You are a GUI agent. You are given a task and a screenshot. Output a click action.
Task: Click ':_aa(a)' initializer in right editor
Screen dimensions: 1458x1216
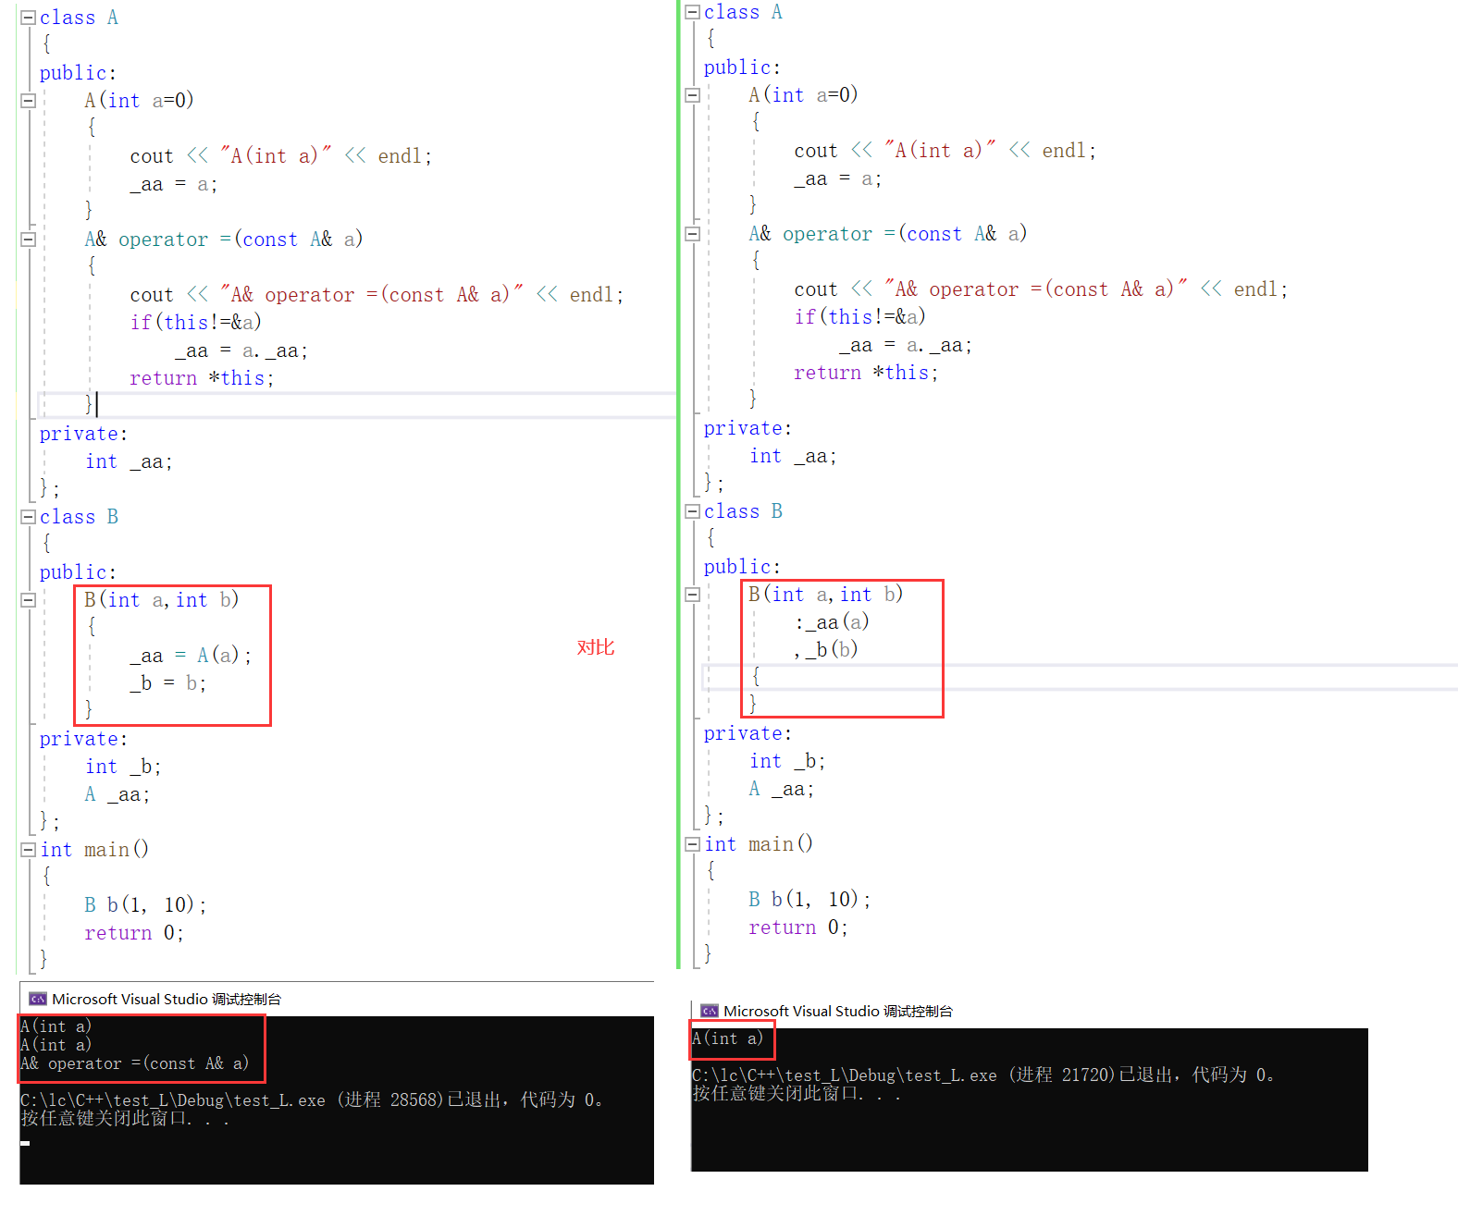(832, 622)
